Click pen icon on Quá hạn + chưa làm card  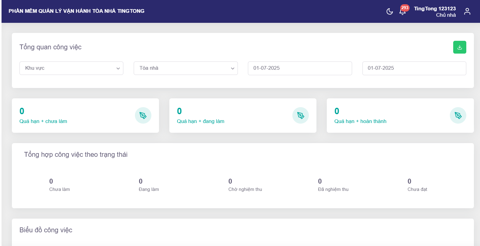pos(143,115)
